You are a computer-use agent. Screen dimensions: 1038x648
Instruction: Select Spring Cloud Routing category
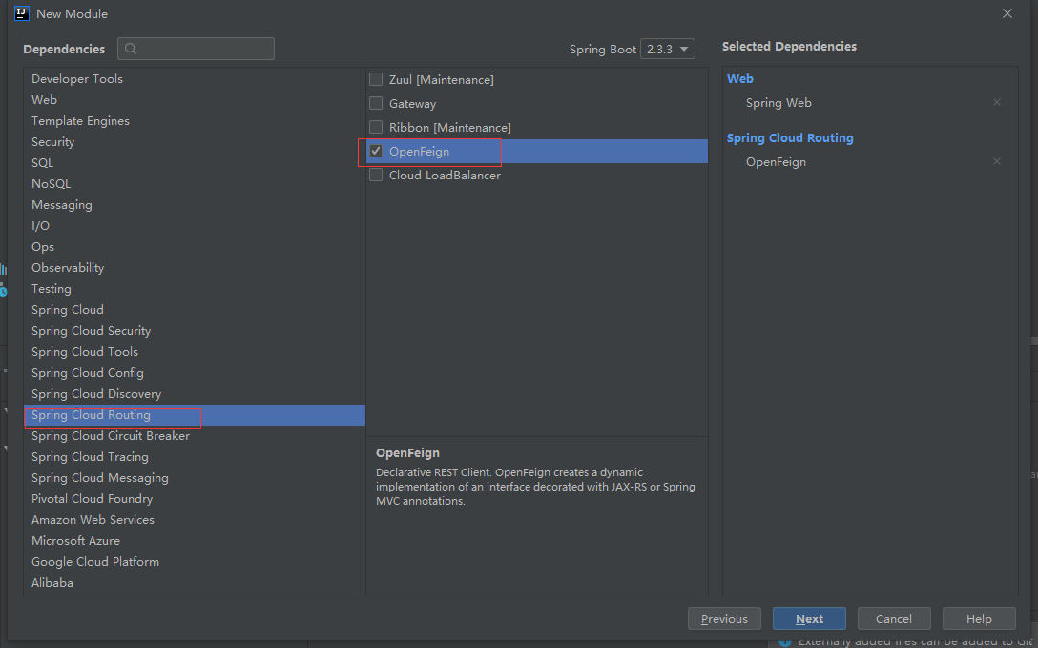[195, 415]
